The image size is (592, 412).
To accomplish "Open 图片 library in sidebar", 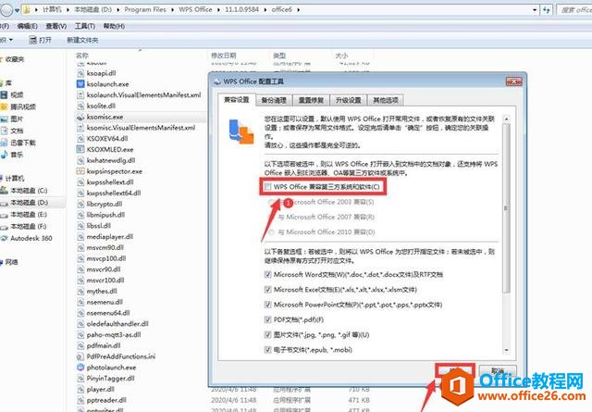I will (17, 119).
